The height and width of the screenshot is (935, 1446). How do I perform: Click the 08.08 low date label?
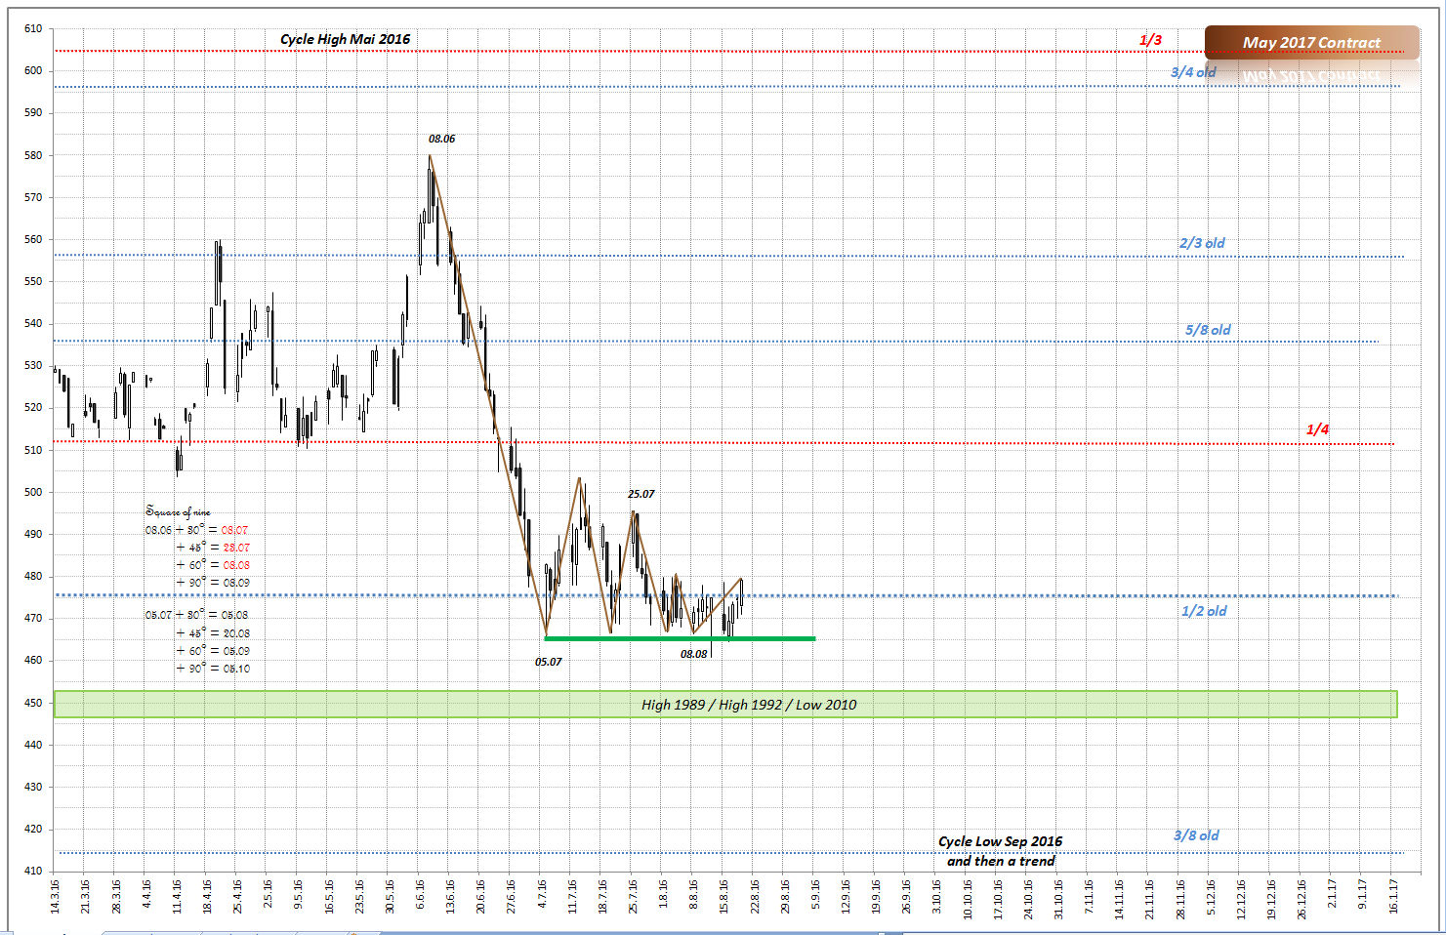coord(693,654)
